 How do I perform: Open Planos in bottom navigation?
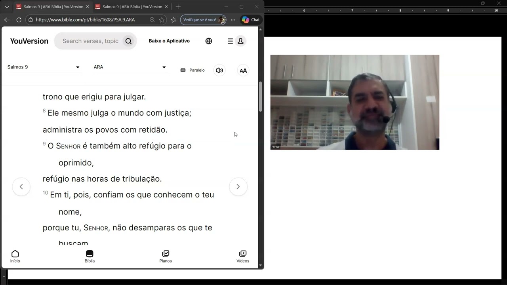coord(166,256)
